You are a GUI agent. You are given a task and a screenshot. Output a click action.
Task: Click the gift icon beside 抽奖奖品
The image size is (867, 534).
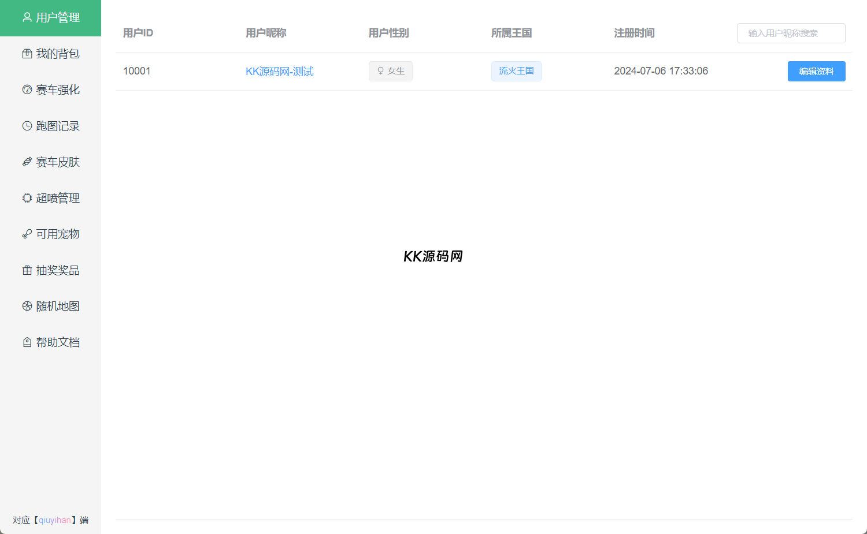[27, 270]
